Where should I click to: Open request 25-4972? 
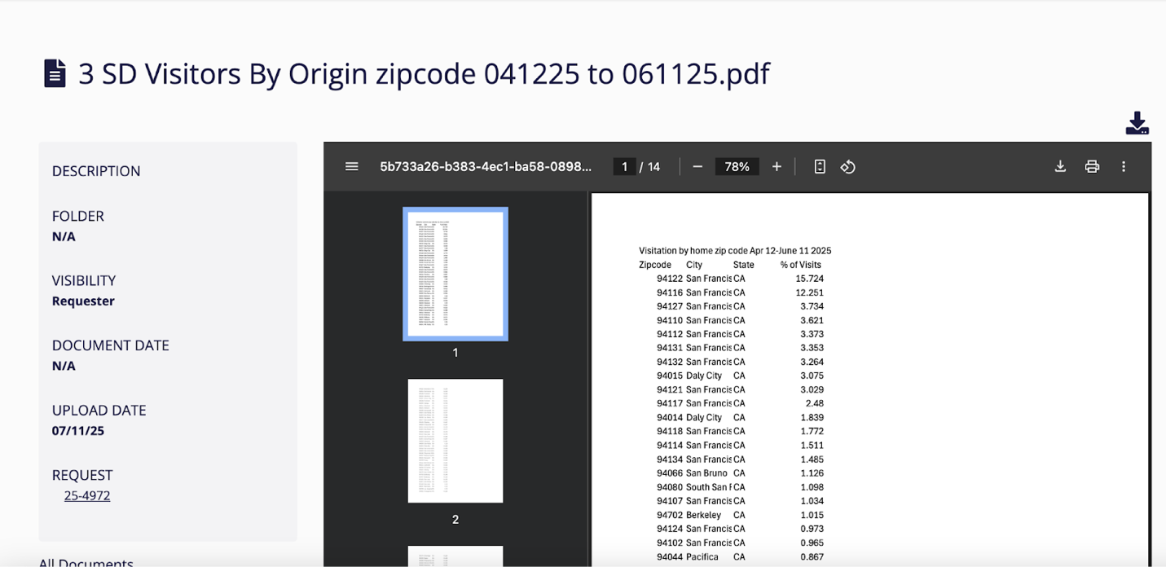(86, 495)
